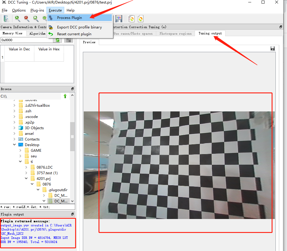Screen dimensions: 287x251
Task: Open the File menu
Action: click(4, 10)
